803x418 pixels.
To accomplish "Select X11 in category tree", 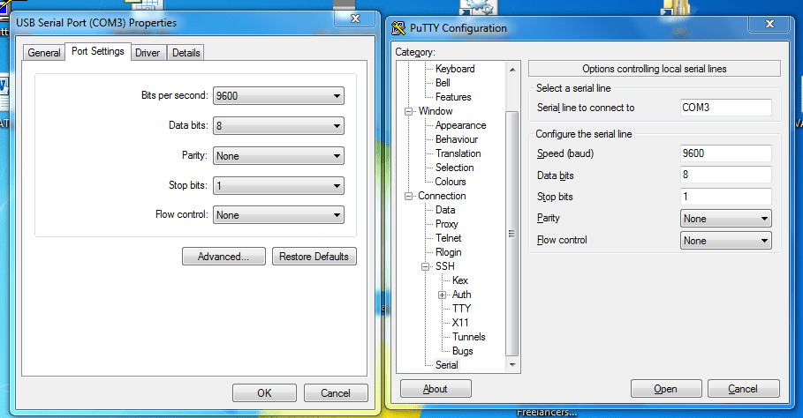I will click(460, 323).
